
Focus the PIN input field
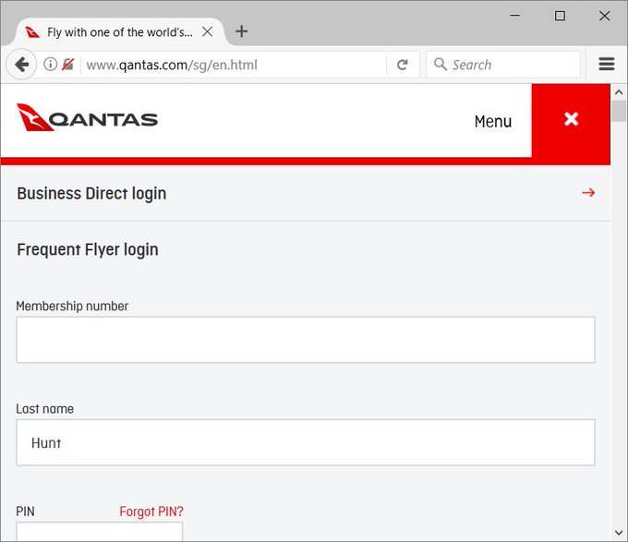point(100,532)
